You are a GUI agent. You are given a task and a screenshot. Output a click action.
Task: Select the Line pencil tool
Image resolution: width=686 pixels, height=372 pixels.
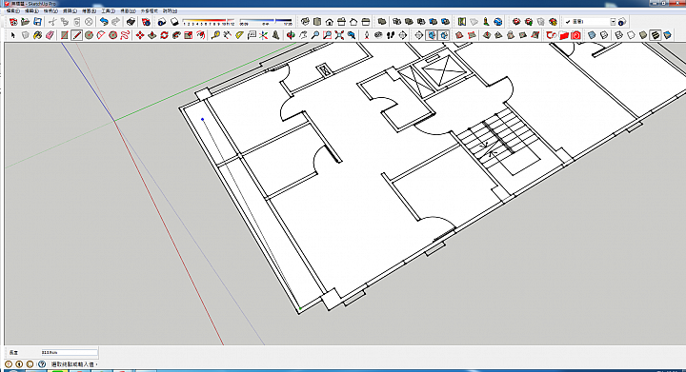(x=76, y=35)
